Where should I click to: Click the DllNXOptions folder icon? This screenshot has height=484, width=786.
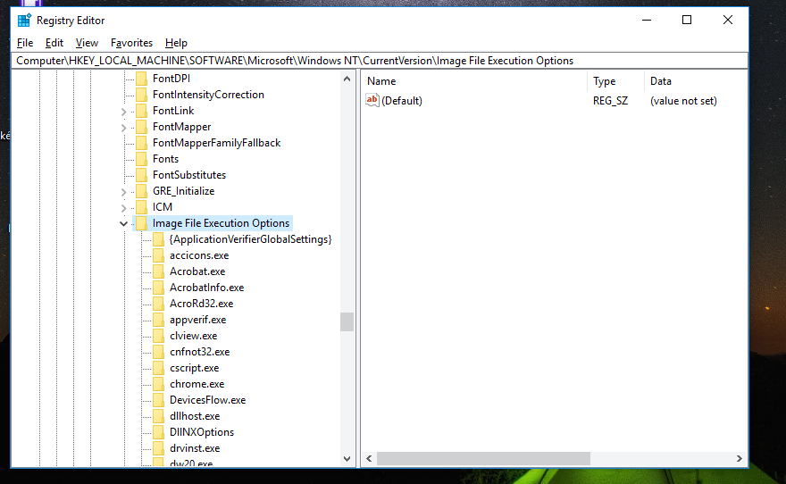click(158, 432)
